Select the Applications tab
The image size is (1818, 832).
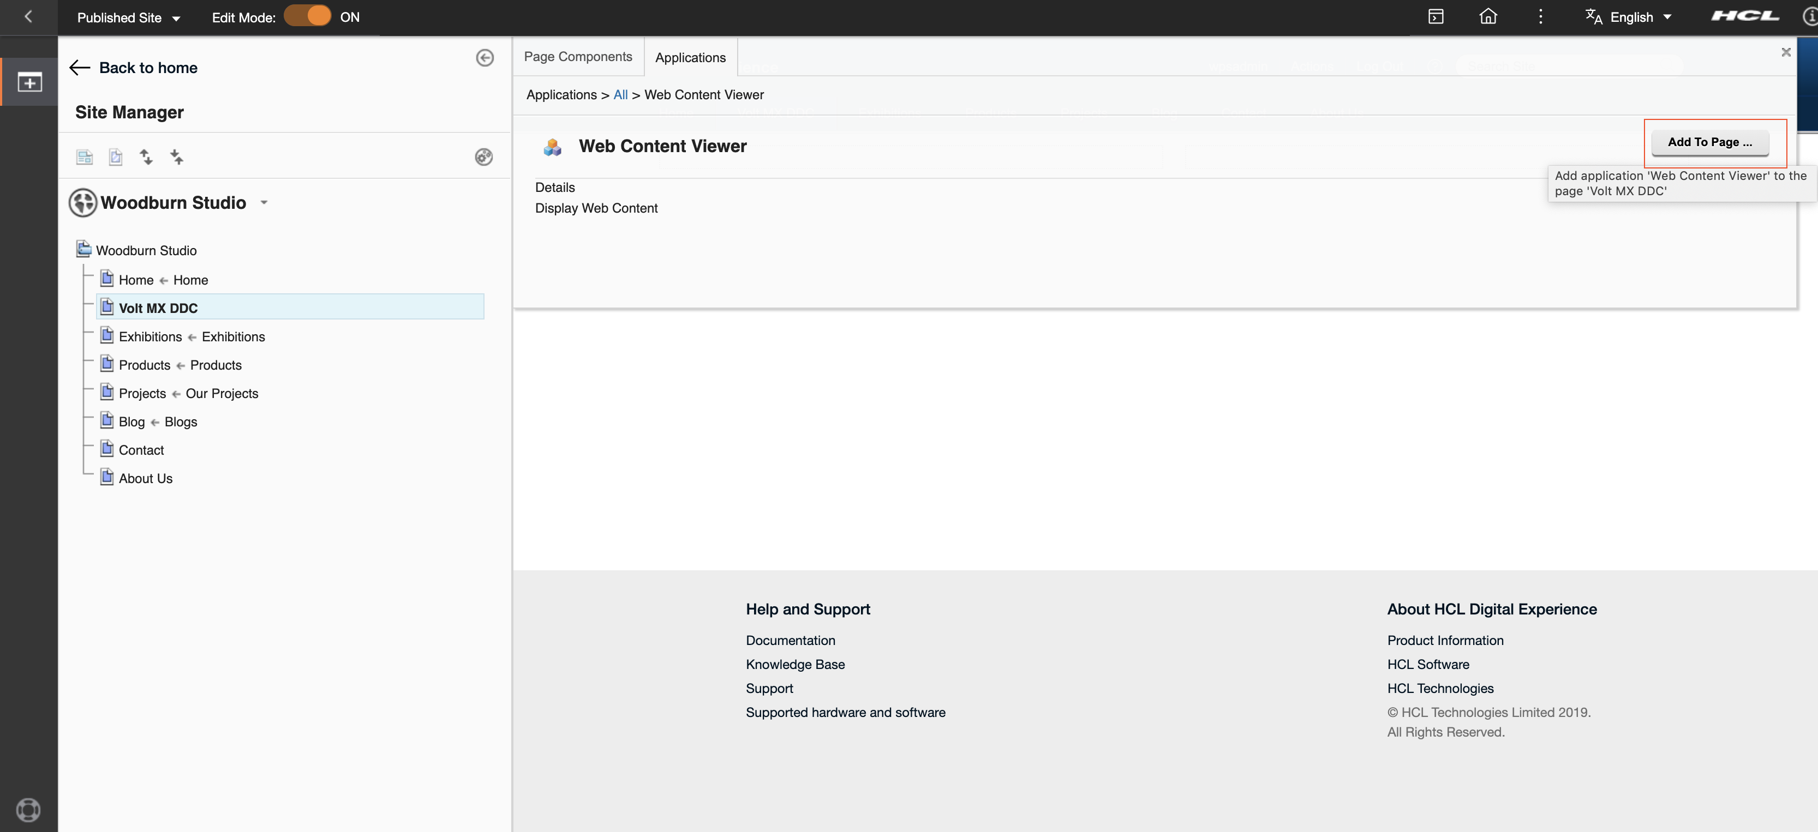690,58
